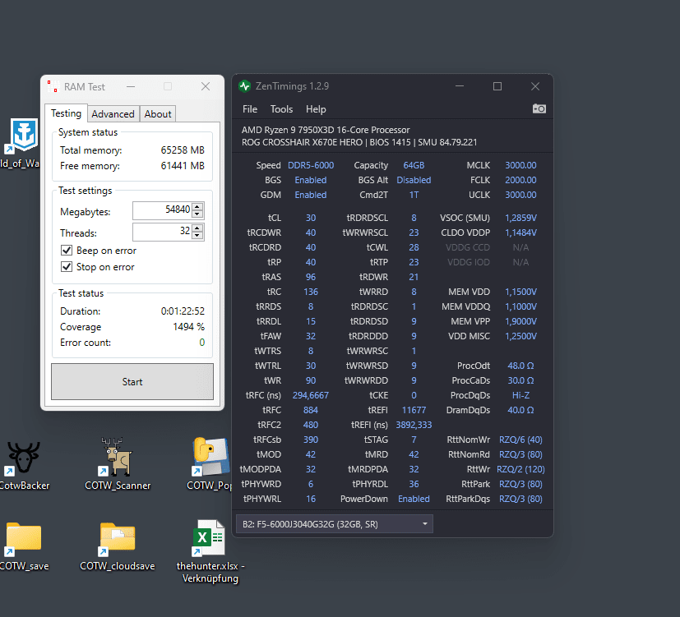Click the tWR value 90
The width and height of the screenshot is (680, 617).
point(311,381)
